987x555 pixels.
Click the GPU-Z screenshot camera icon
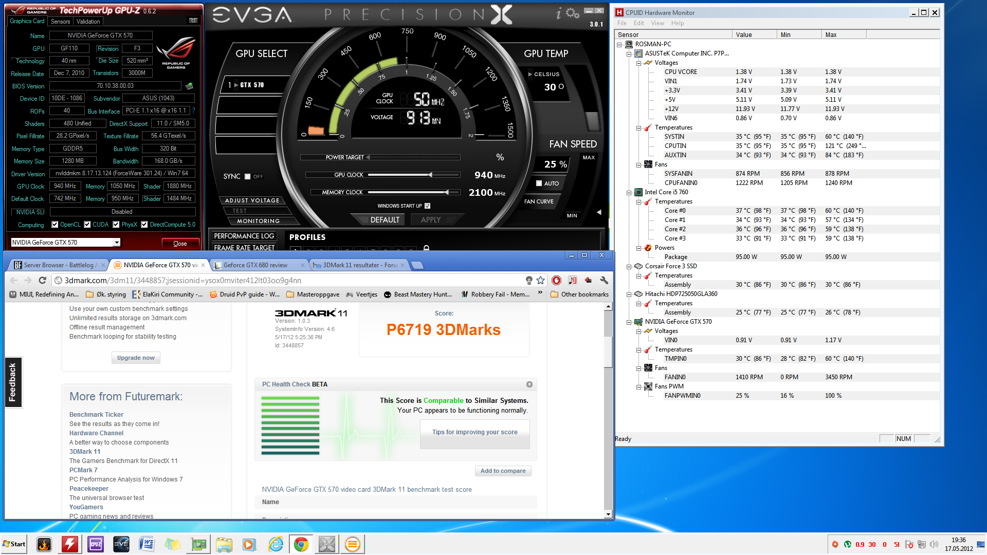click(x=193, y=21)
